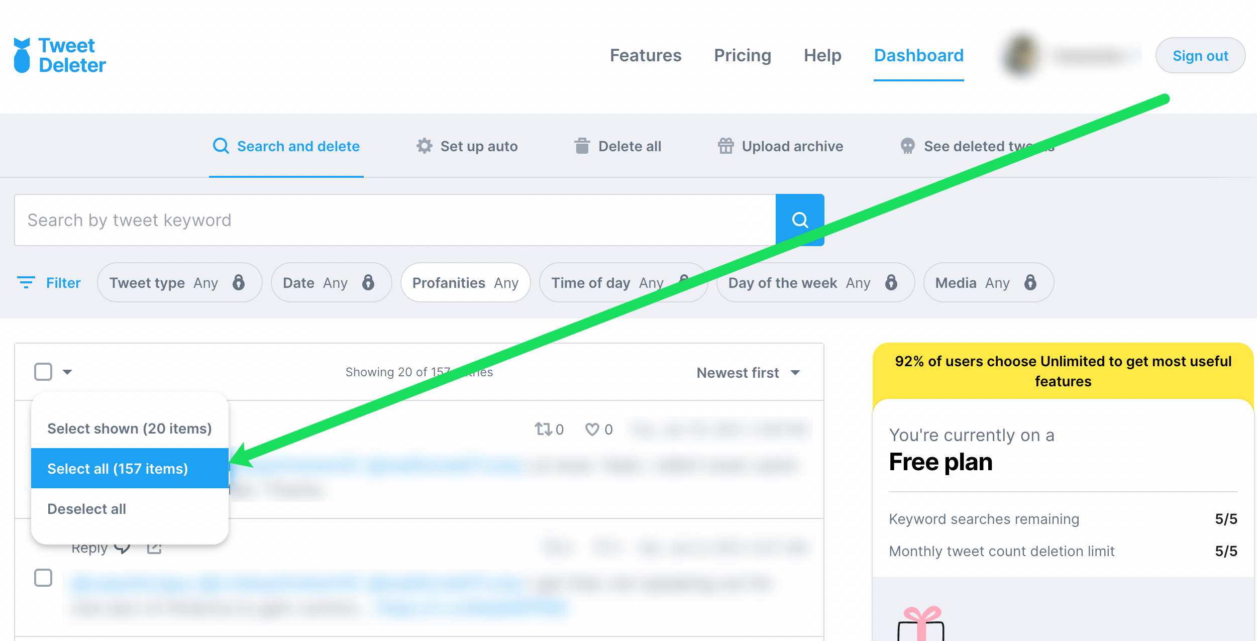The image size is (1257, 641).
Task: Open tweet via external link icon
Action: (x=154, y=548)
